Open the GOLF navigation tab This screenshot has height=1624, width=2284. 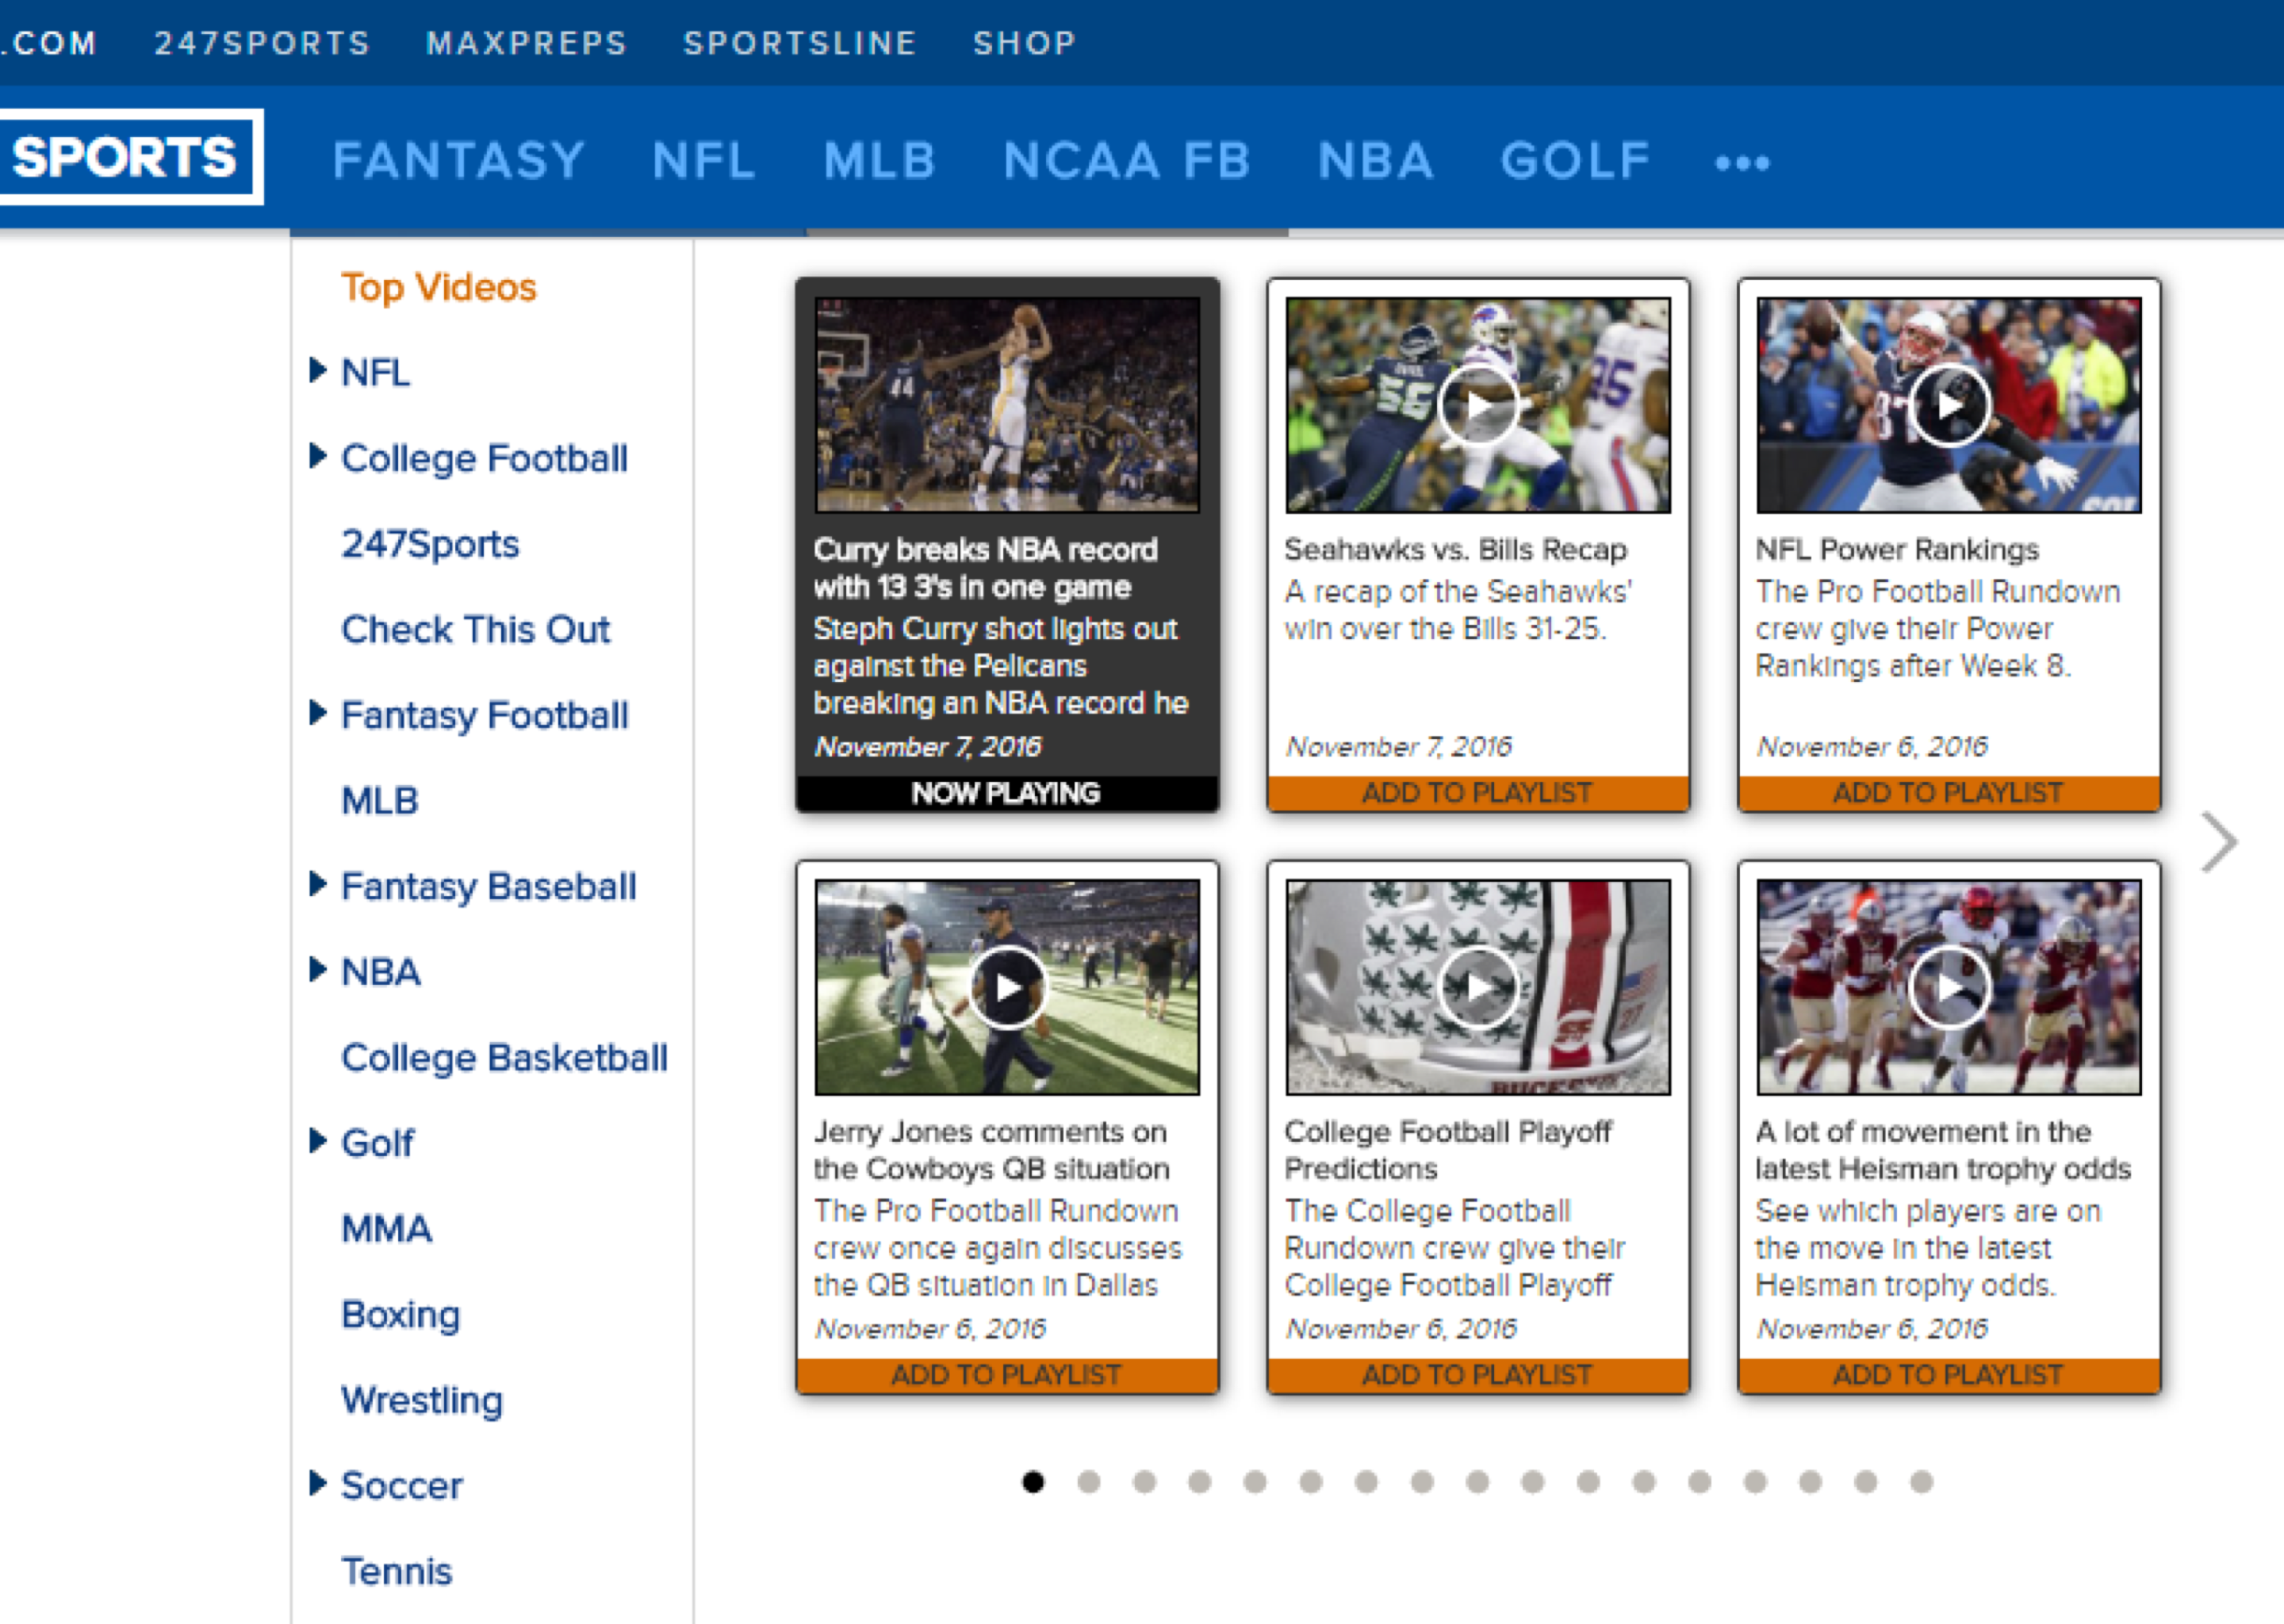1575,161
